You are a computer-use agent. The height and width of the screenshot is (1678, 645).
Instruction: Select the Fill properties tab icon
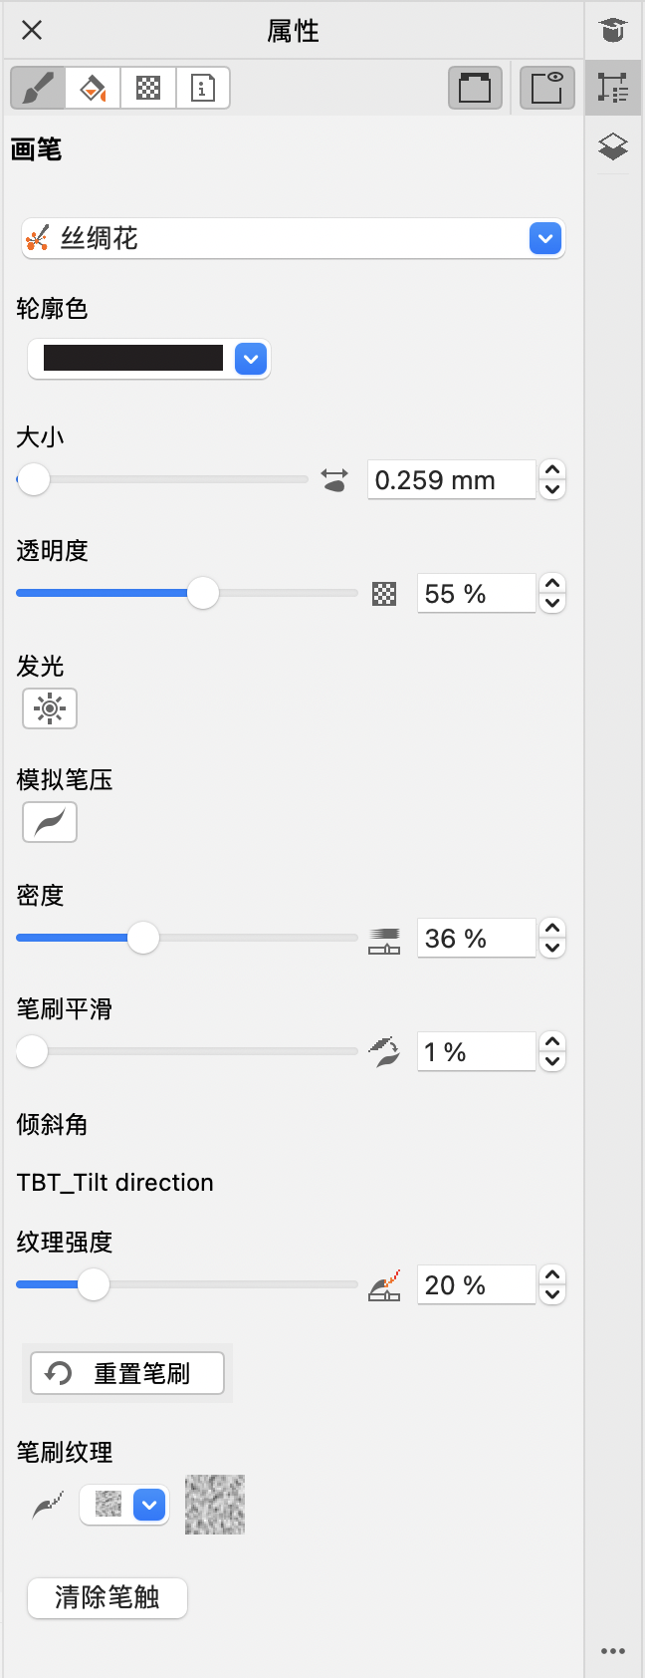(93, 88)
